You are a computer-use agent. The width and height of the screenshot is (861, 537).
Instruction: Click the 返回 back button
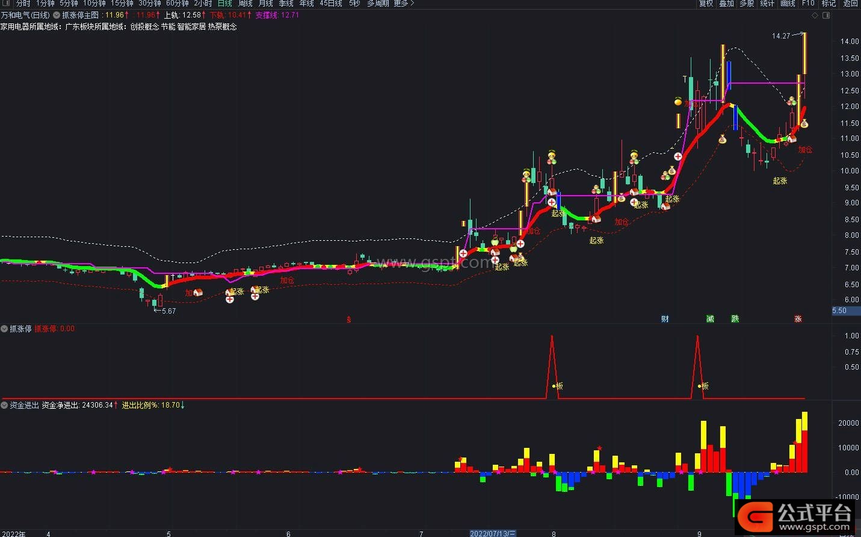(x=850, y=3)
